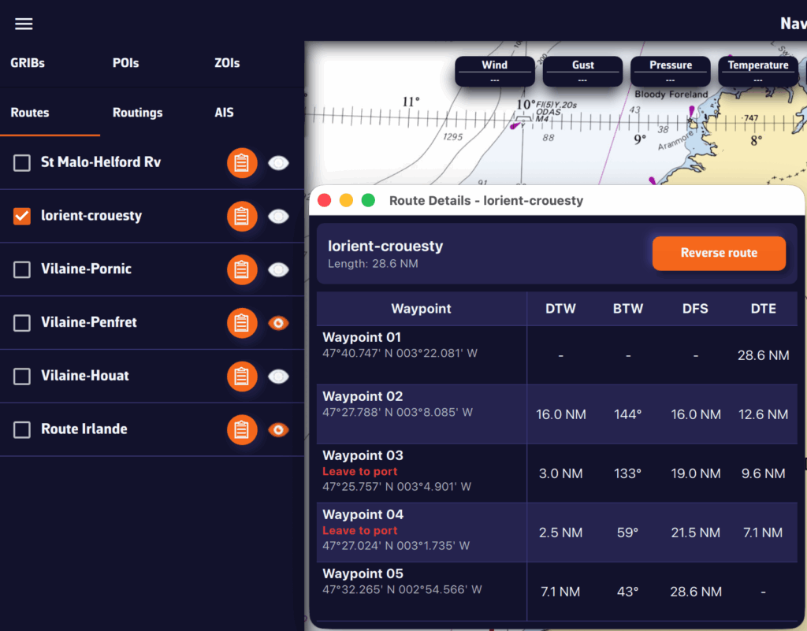
Task: Select Waypoint 03 row in table
Action: click(422, 473)
